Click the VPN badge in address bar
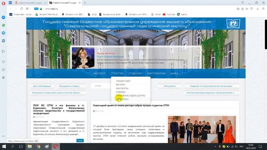 [x=36, y=9]
